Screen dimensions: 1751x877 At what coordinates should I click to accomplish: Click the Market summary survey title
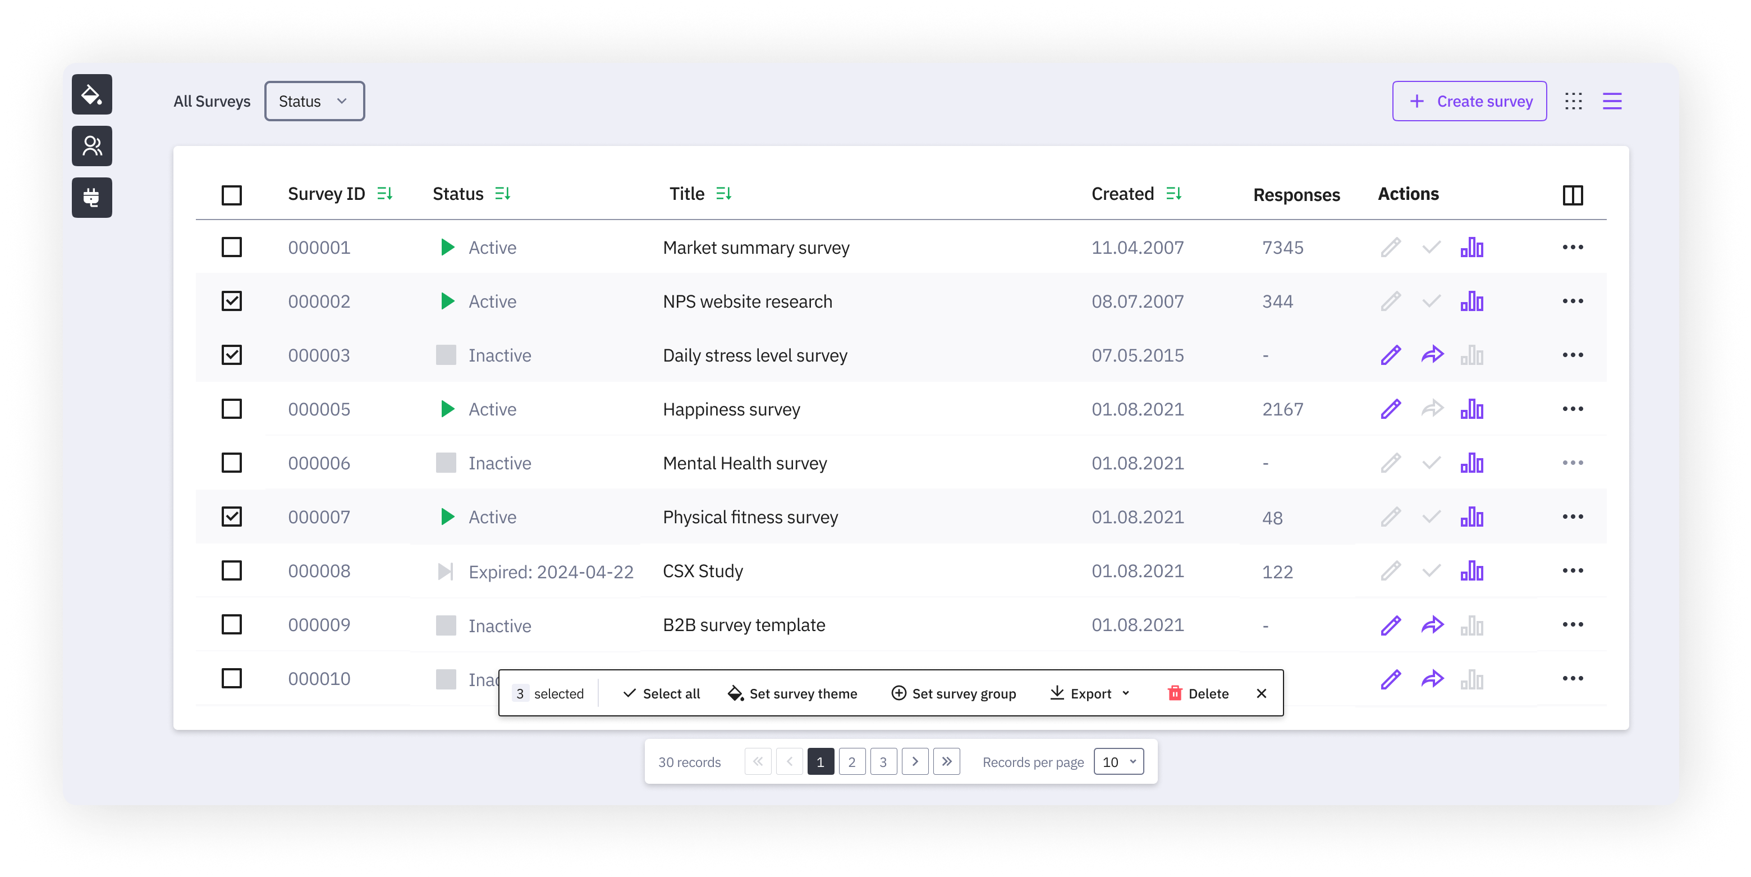click(756, 248)
